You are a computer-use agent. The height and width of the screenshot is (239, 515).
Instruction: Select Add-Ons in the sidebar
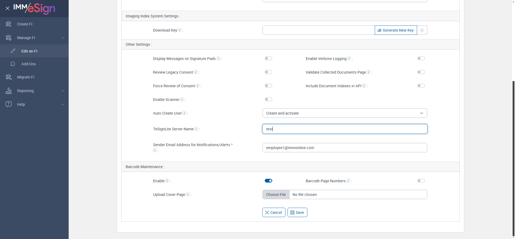pos(29,64)
